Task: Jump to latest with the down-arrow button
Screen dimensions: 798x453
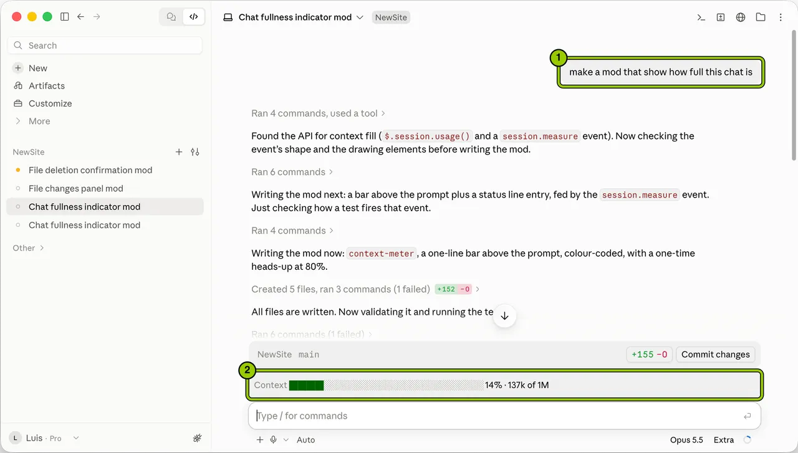Action: pyautogui.click(x=504, y=316)
